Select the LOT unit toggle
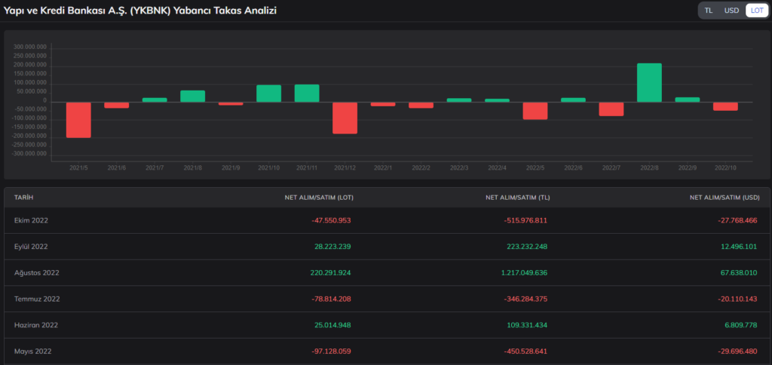 (x=757, y=10)
